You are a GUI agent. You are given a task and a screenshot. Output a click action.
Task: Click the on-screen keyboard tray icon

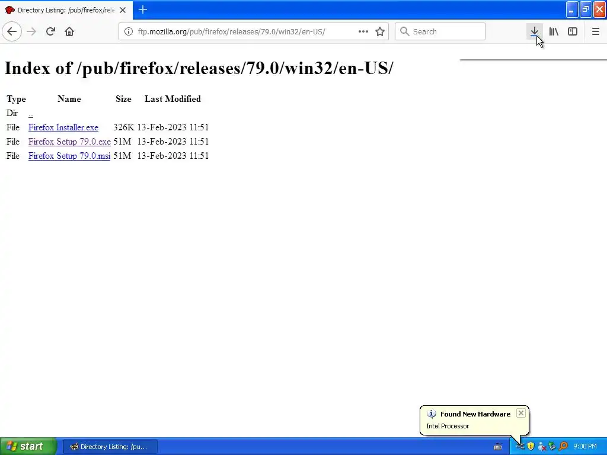point(498,447)
